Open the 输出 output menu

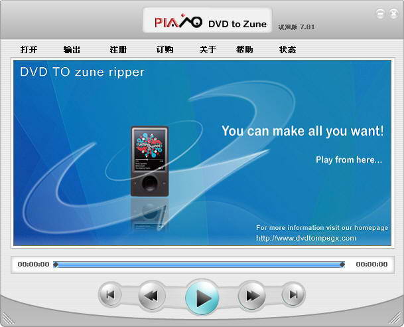tap(72, 49)
